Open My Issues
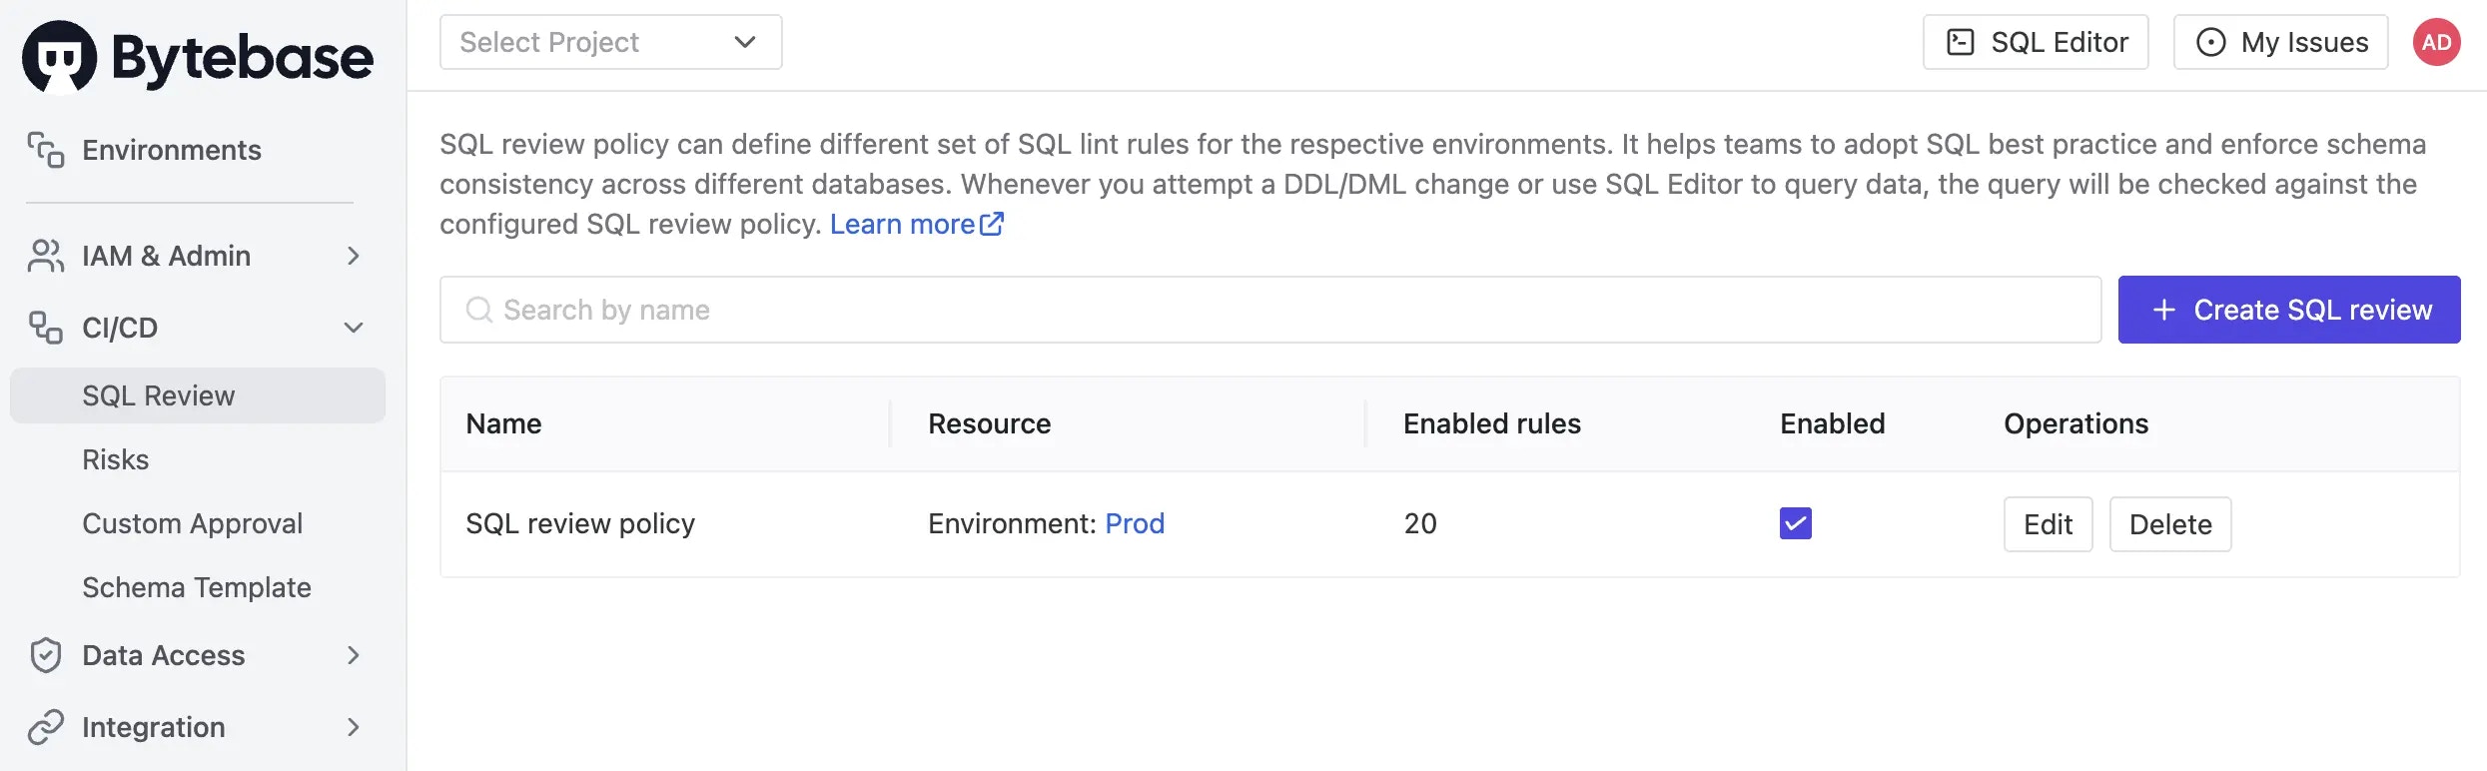2487x771 pixels. pyautogui.click(x=2280, y=42)
